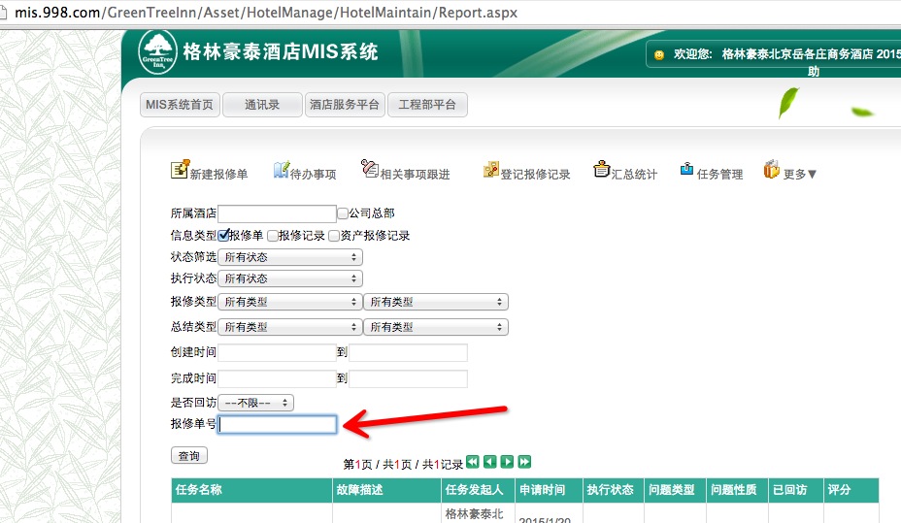Open the 工程部平台 tab

(427, 105)
